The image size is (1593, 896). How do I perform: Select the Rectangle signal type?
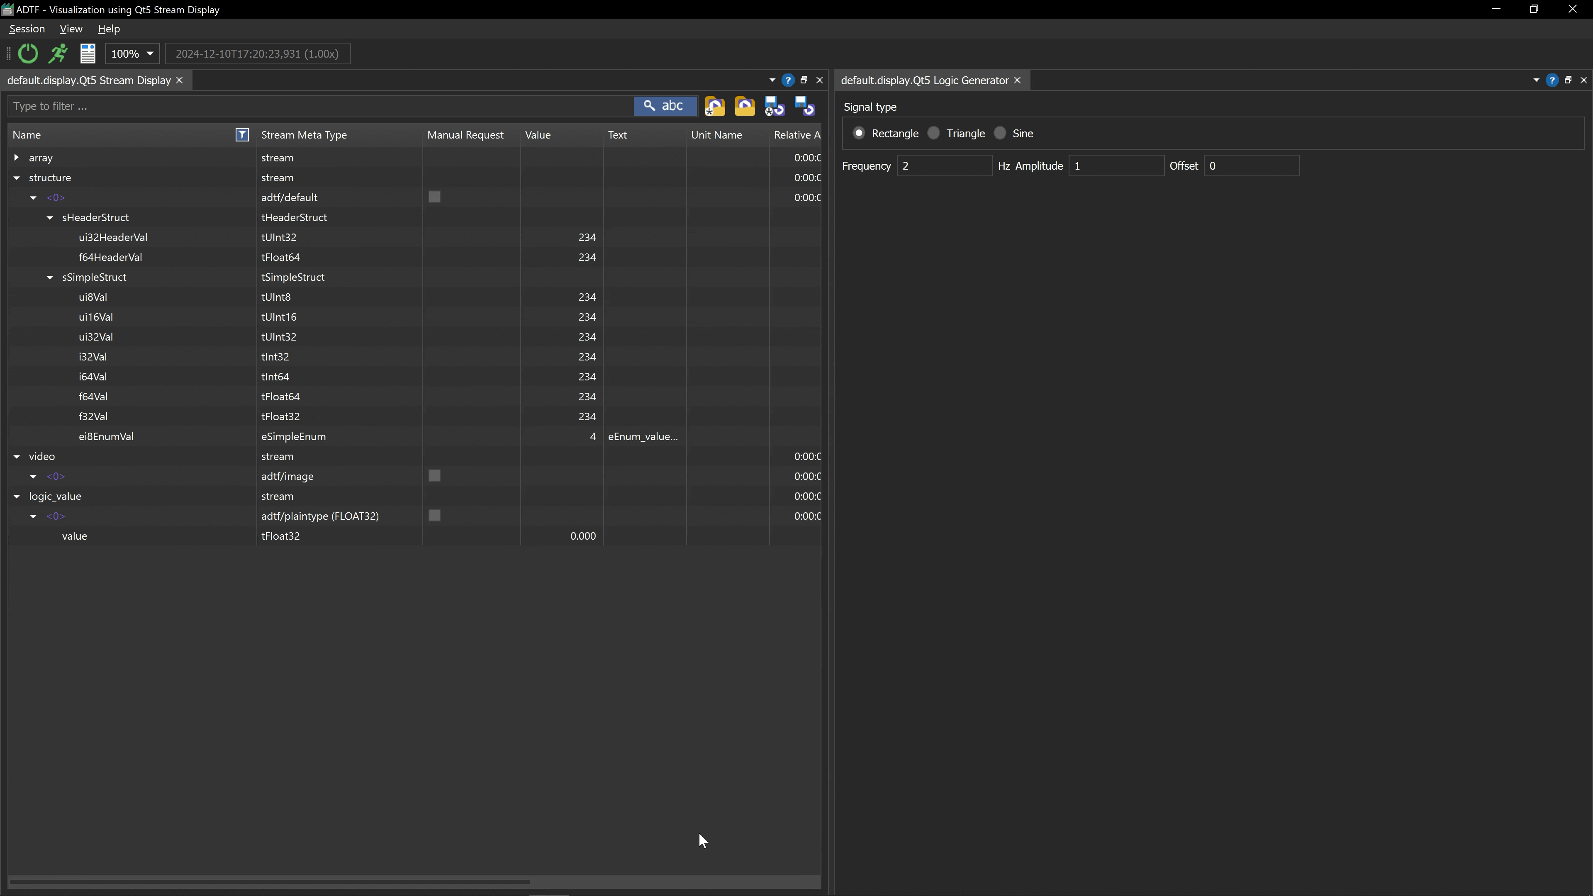858,134
